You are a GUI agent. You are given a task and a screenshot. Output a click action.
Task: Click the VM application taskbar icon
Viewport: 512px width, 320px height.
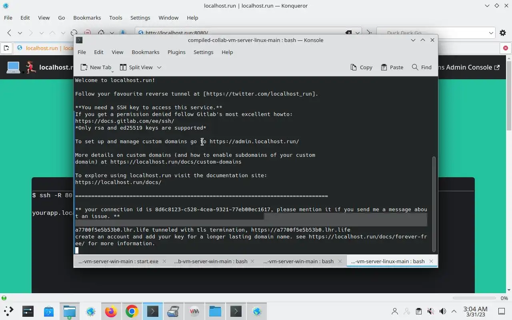[194, 311]
